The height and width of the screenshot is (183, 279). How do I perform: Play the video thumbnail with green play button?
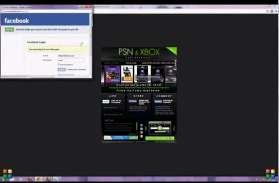[160, 128]
